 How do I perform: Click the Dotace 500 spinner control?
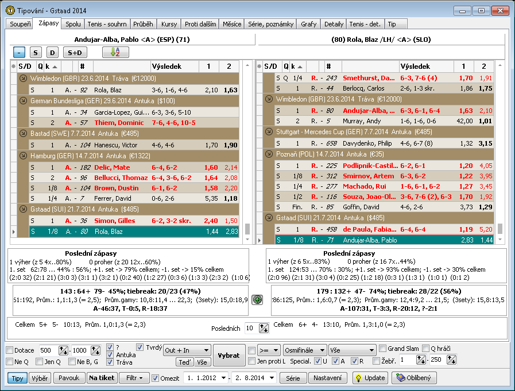point(63,350)
